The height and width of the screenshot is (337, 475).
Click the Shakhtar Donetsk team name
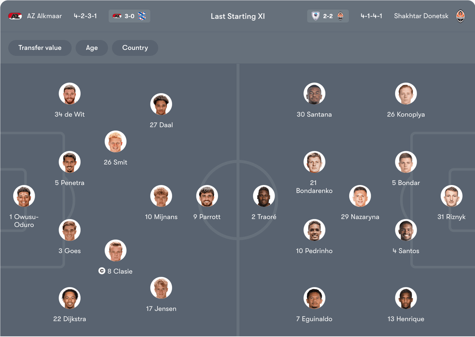(421, 16)
